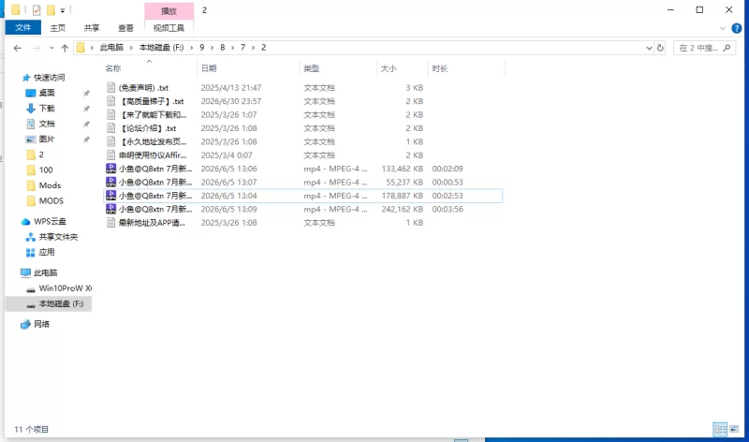This screenshot has height=442, width=749.
Task: Select the mp4 video icon sized 55,237 KB
Action: (x=110, y=182)
